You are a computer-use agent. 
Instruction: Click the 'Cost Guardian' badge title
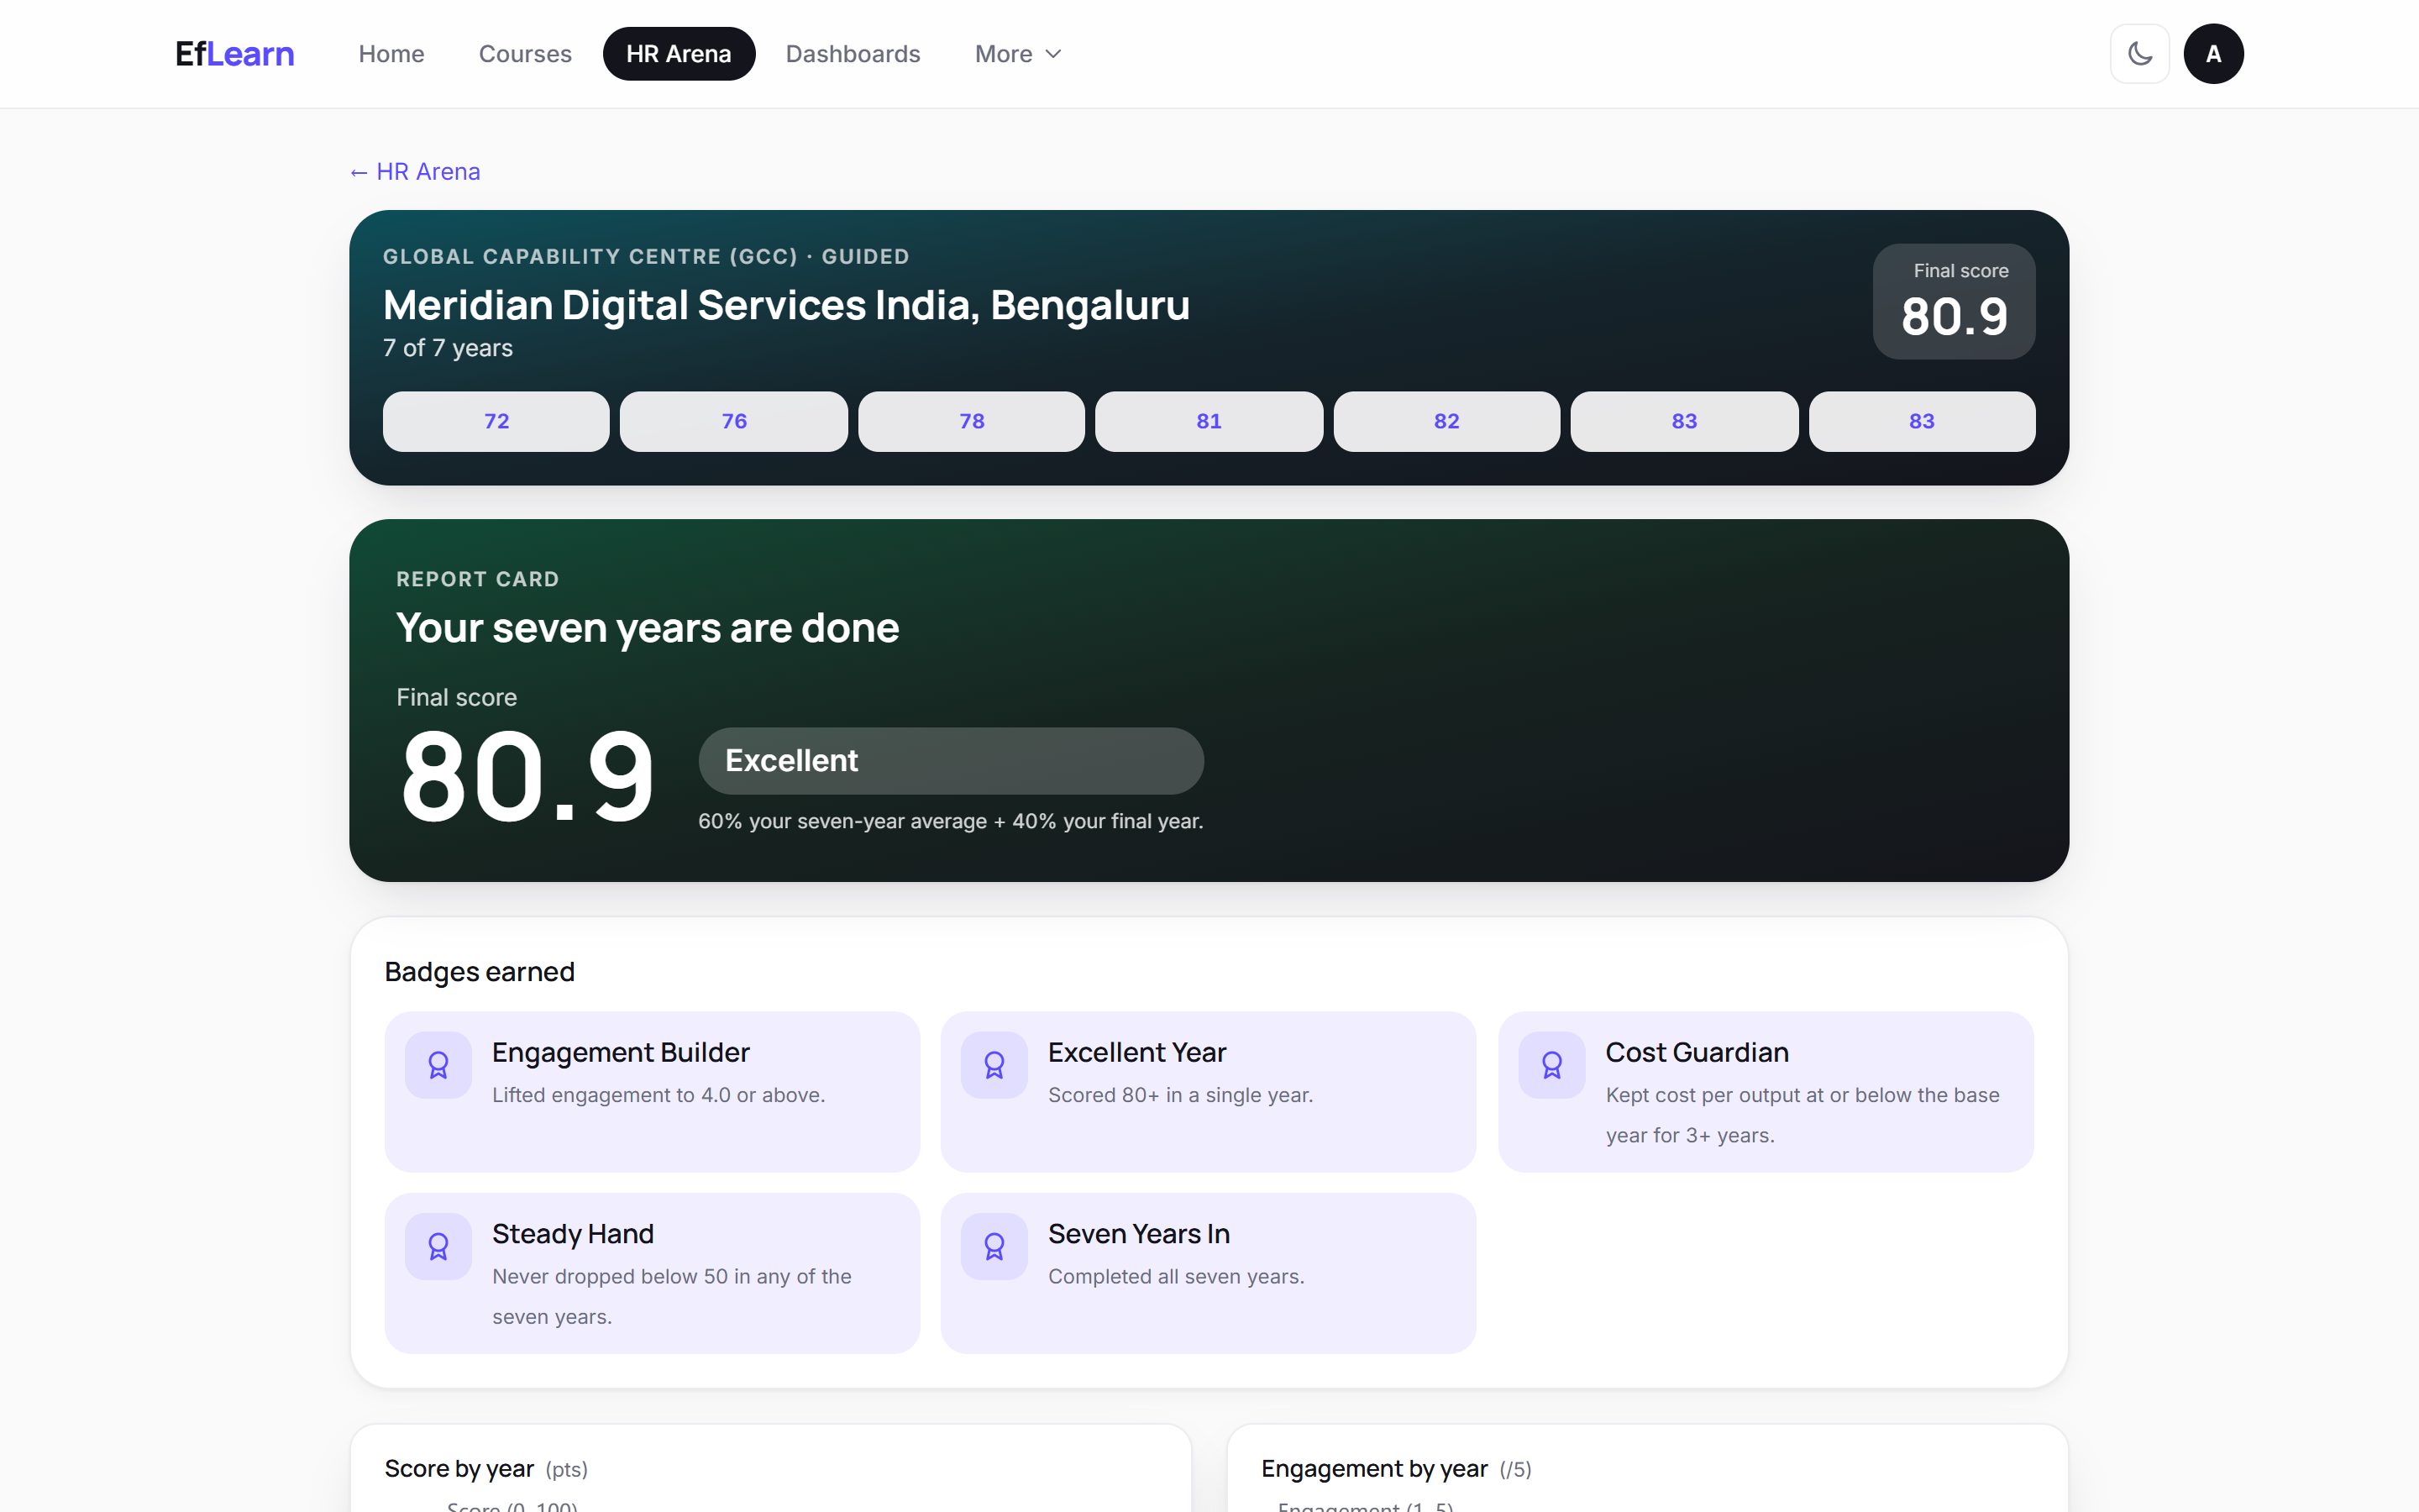click(x=1697, y=1052)
